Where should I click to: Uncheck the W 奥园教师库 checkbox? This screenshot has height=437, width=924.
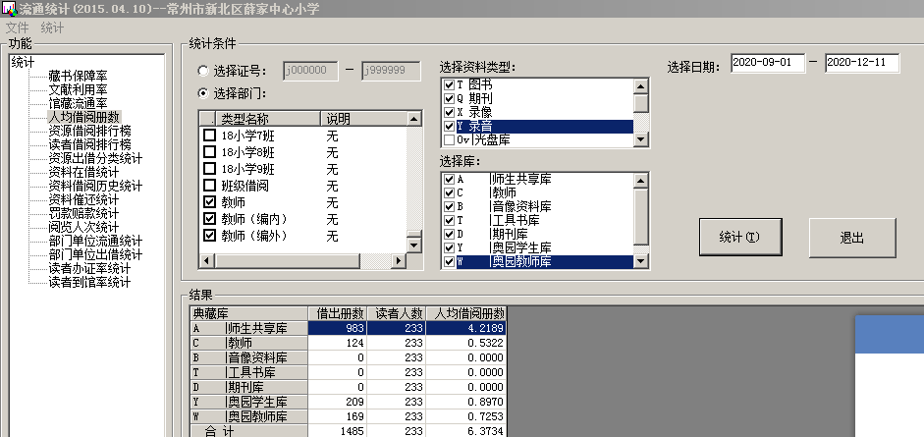click(449, 261)
